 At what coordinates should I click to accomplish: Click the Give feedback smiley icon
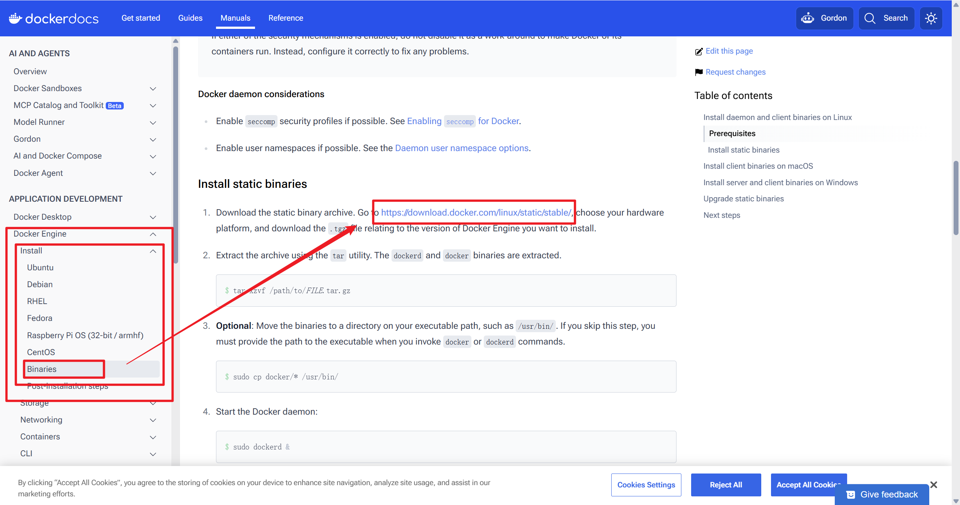coord(850,495)
